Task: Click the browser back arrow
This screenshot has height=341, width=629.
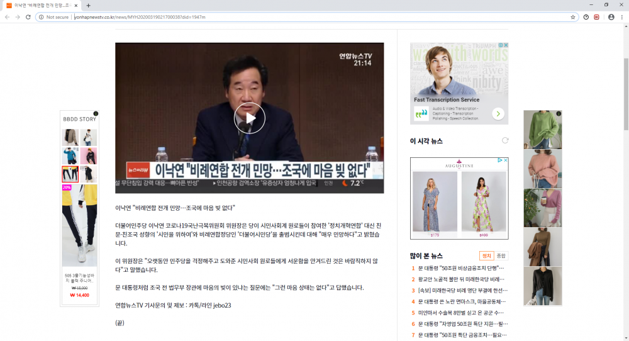Action: [7, 17]
